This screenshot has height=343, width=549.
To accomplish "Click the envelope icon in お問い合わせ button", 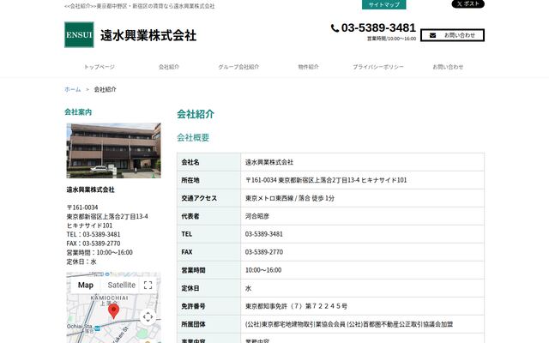I will pos(432,35).
